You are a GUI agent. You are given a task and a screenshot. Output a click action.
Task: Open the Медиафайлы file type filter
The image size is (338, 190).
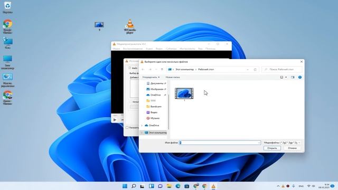coord(282,142)
